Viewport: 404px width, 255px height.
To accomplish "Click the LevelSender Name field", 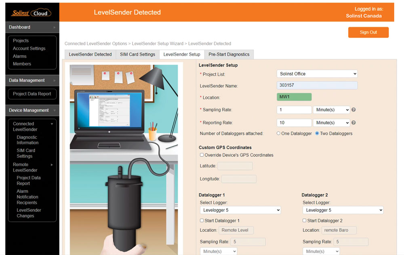I will click(x=317, y=86).
